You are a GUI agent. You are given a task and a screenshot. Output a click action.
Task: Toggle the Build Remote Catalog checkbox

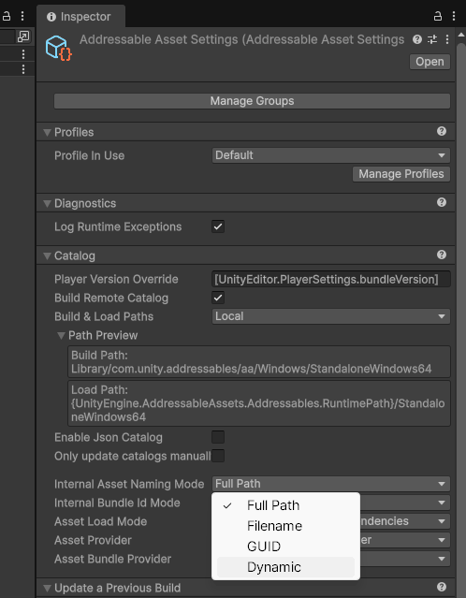218,298
